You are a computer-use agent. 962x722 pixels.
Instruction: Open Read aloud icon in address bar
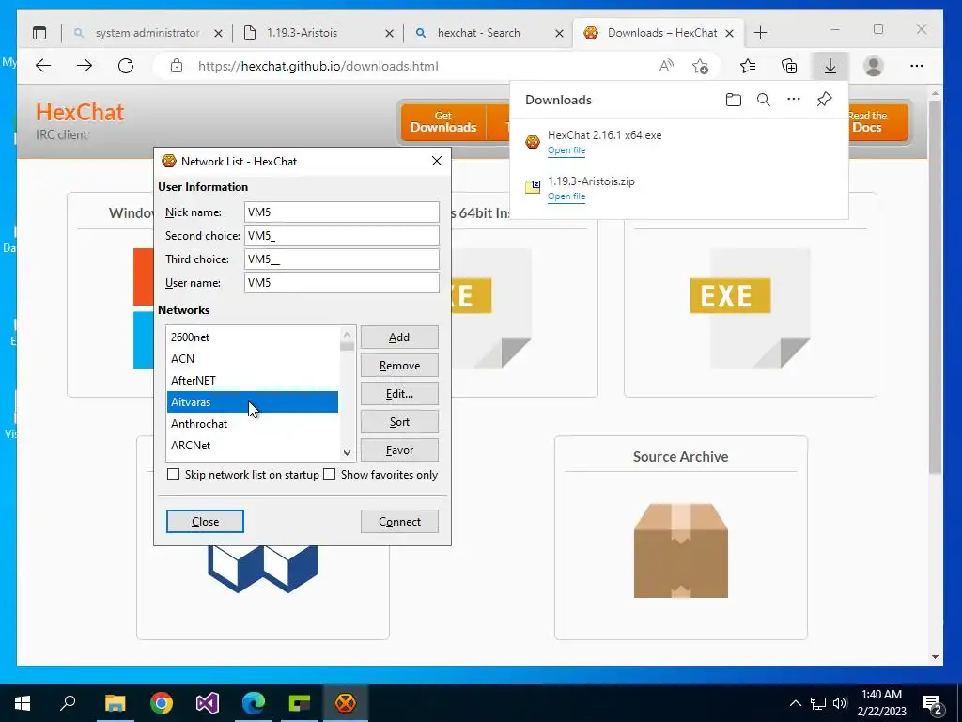pyautogui.click(x=666, y=66)
